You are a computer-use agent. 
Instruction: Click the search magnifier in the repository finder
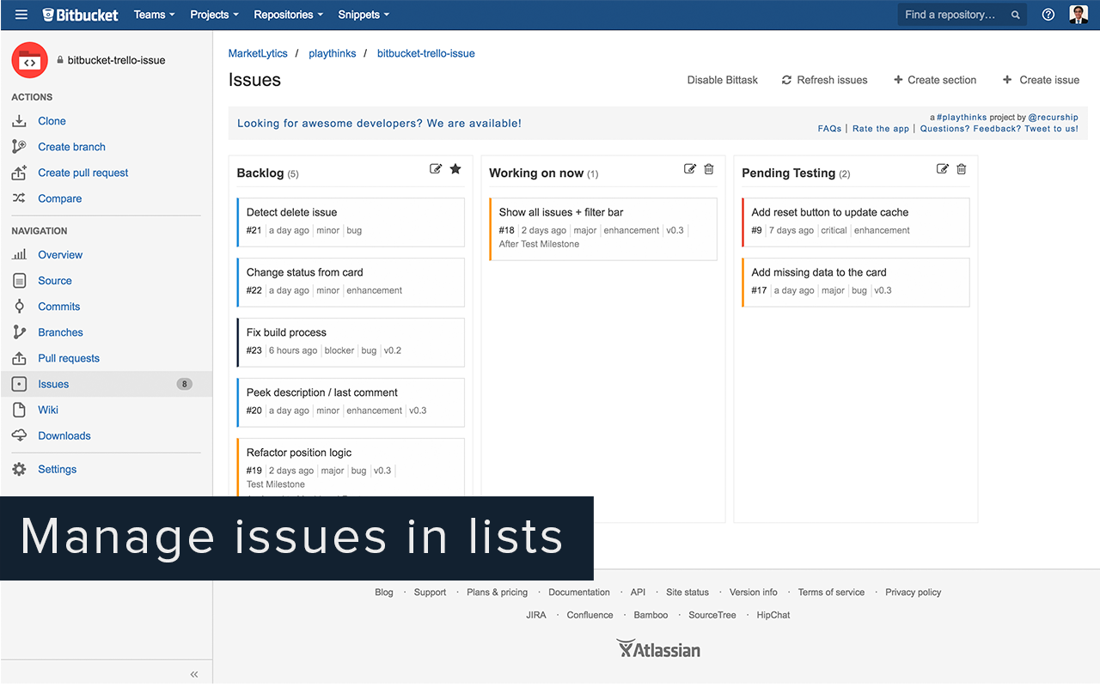1014,14
